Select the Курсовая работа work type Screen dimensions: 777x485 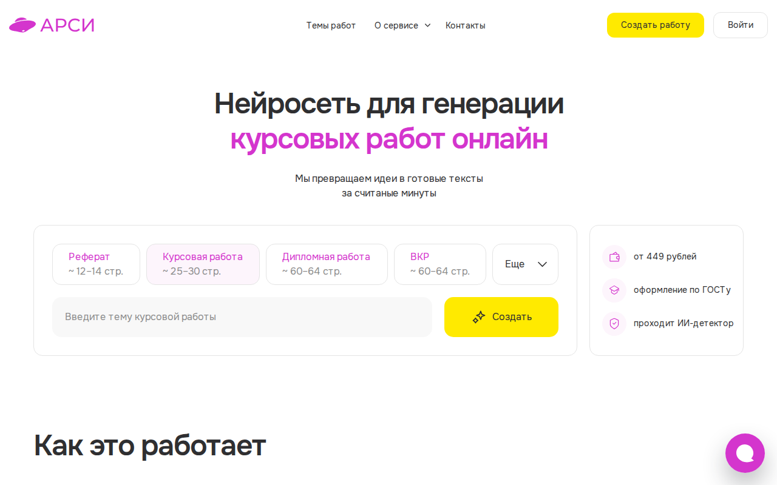click(203, 264)
